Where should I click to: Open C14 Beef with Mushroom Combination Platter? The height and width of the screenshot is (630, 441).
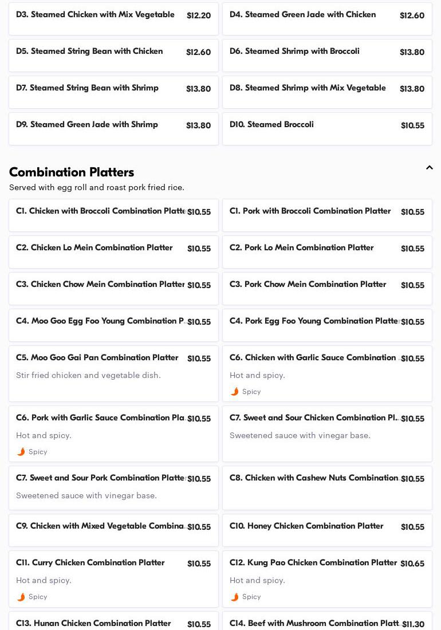(327, 623)
